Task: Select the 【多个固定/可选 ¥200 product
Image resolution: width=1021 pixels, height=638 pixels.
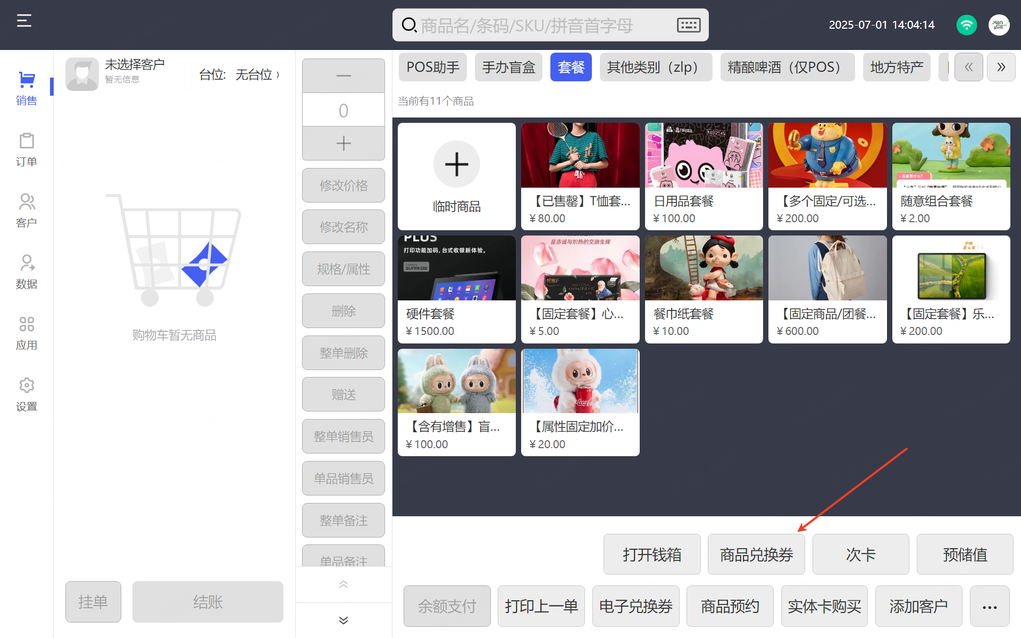Action: click(827, 177)
